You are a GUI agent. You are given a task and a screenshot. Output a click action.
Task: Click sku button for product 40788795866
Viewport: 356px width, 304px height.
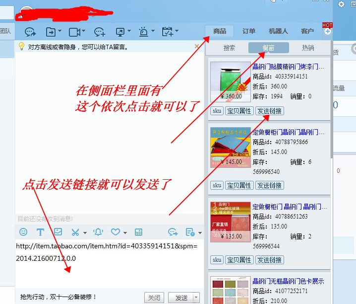[217, 185]
